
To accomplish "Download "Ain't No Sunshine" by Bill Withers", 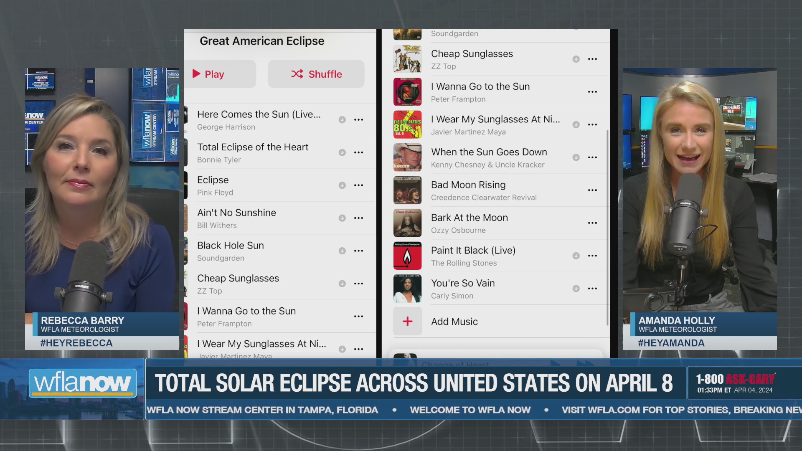I will (x=342, y=218).
